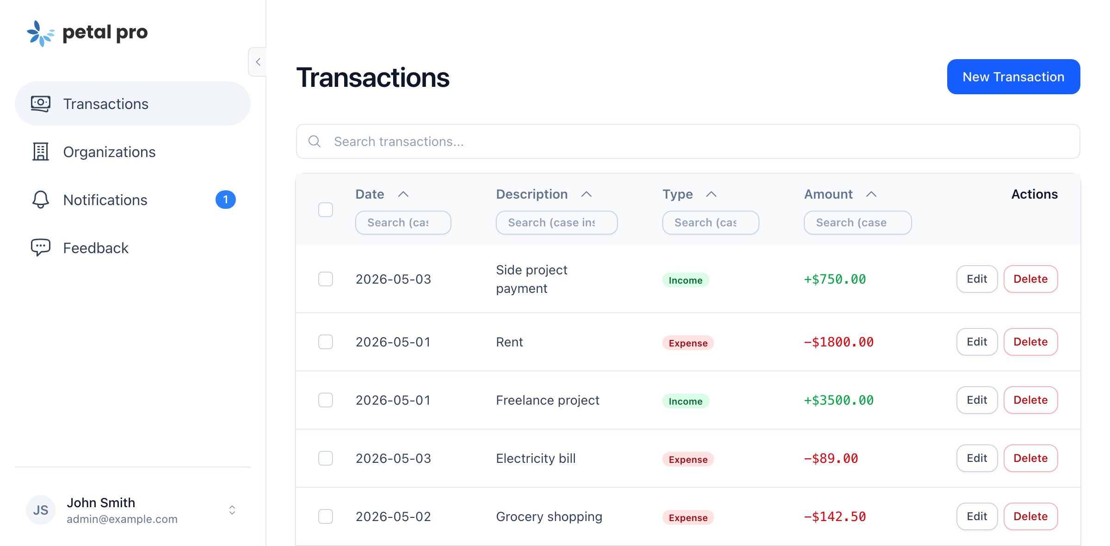Toggle the select-all header checkbox
The width and height of the screenshot is (1110, 546).
(x=326, y=210)
